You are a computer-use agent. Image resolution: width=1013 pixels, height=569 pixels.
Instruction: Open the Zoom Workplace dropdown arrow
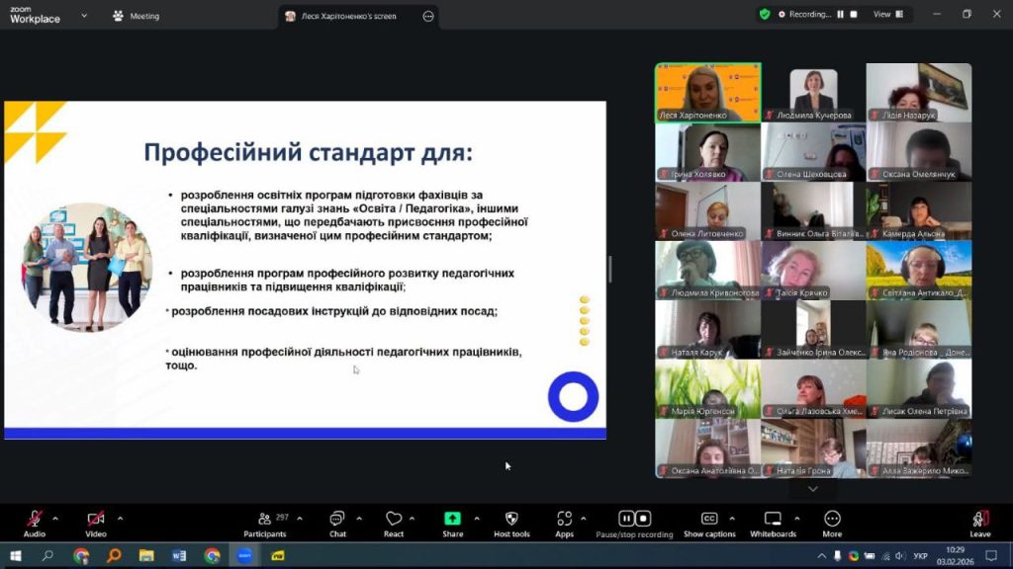[x=83, y=16]
